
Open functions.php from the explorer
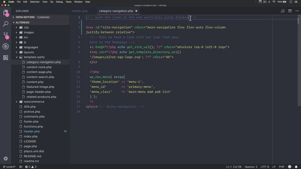(x=33, y=127)
